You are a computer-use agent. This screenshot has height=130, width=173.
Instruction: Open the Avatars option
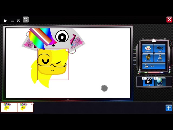160,58
